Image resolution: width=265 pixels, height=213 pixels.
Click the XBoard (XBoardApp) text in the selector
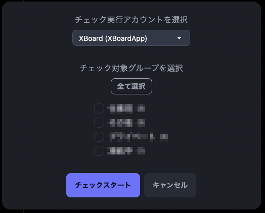113,38
